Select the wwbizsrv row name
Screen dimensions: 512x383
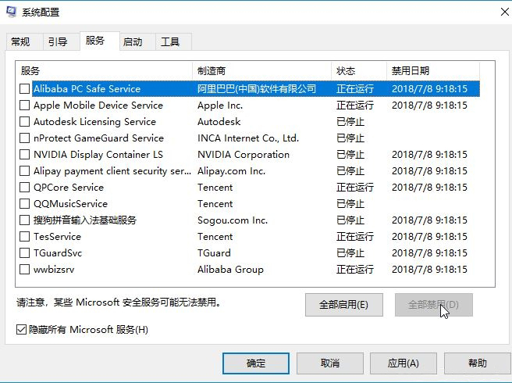pyautogui.click(x=54, y=270)
